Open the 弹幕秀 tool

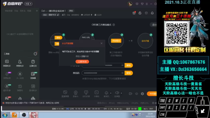pos(20,88)
